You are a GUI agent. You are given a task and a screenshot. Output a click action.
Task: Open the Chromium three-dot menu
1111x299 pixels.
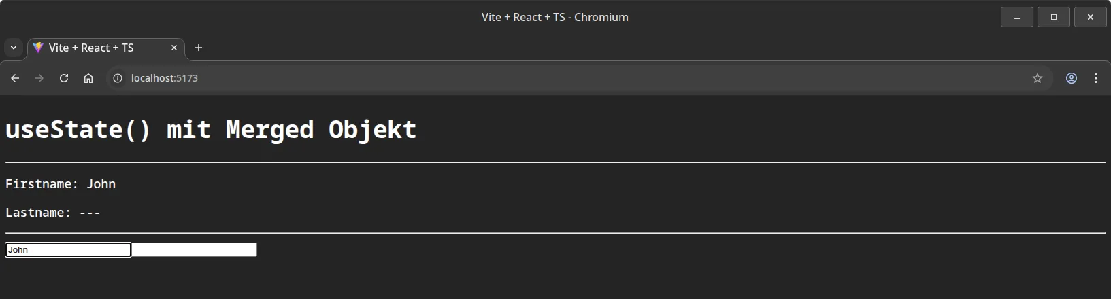[1096, 78]
